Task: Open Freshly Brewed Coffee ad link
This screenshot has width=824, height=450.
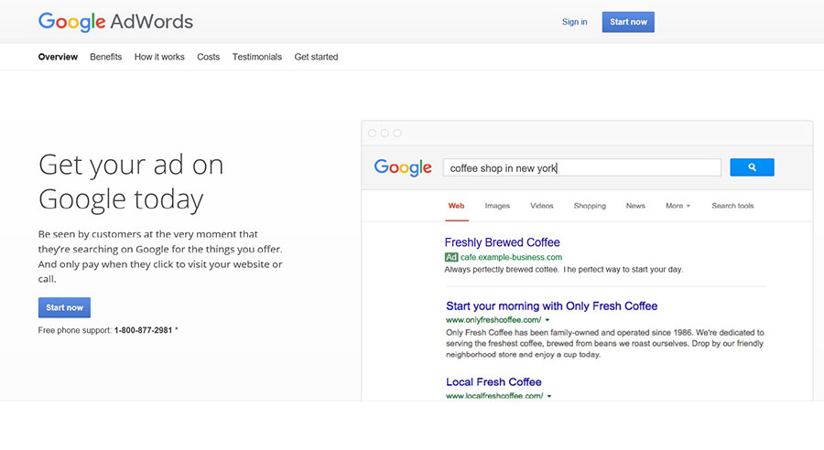Action: click(x=502, y=242)
